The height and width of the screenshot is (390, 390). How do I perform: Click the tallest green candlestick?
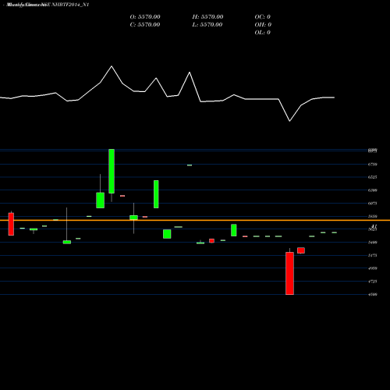pos(112,171)
